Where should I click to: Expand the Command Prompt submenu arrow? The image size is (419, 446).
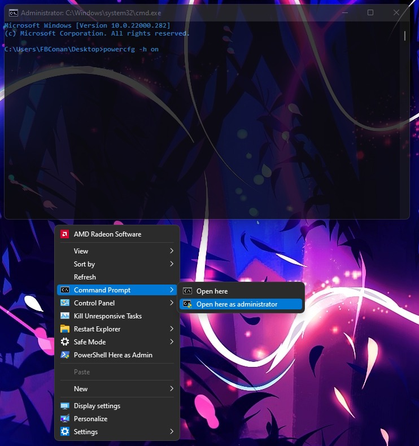pyautogui.click(x=172, y=290)
